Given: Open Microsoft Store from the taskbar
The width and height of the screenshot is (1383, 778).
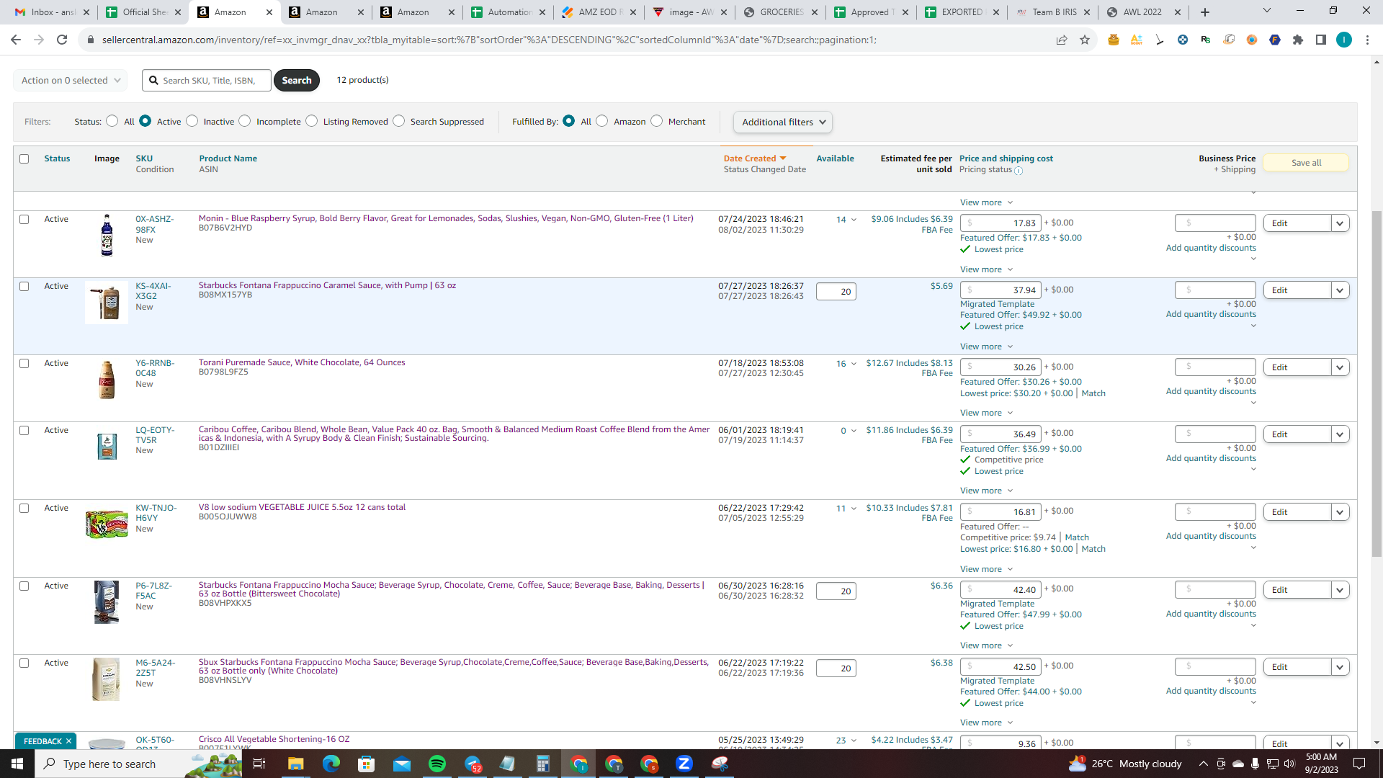Looking at the screenshot, I should coord(367,764).
